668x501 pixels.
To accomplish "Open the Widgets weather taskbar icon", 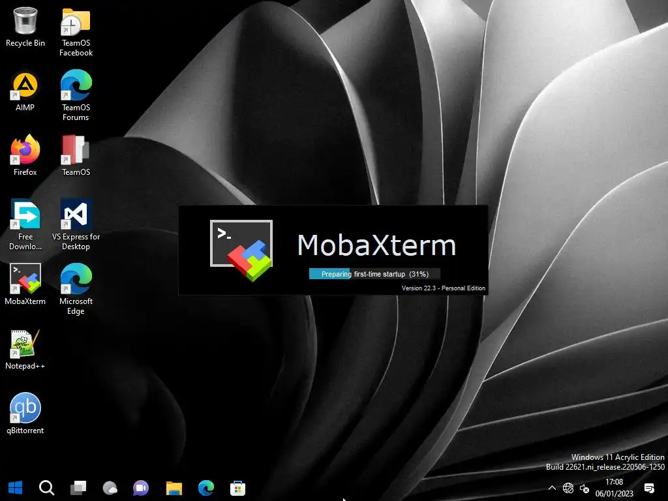I will [x=110, y=488].
